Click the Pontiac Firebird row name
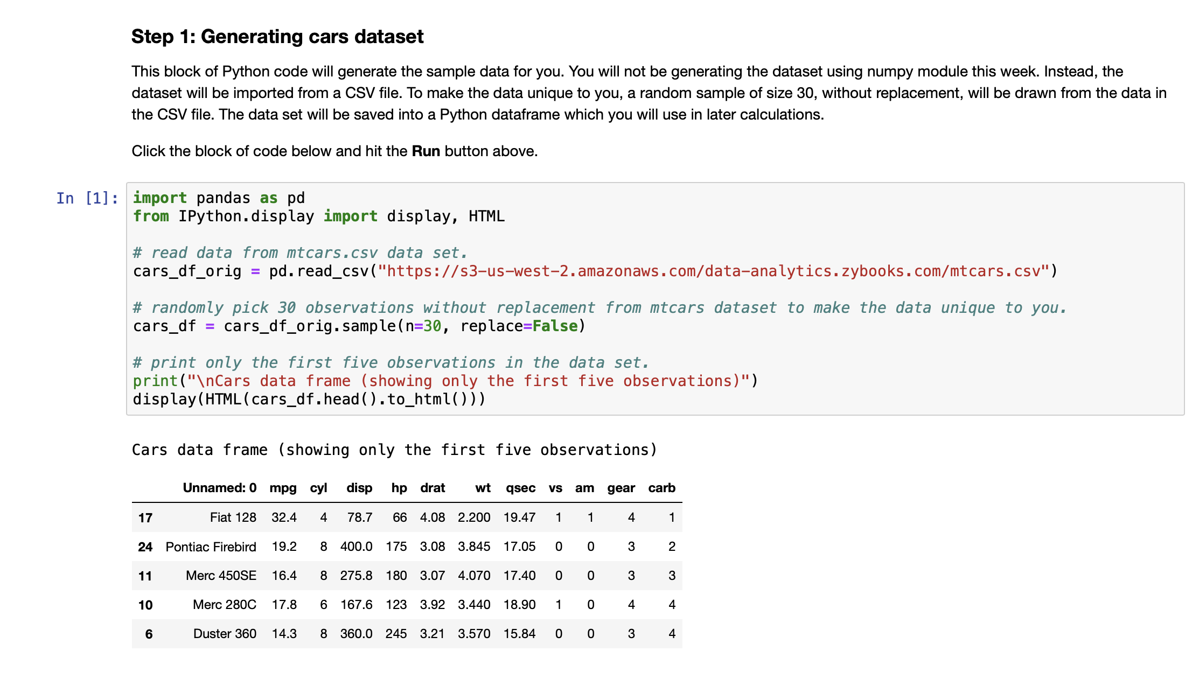The width and height of the screenshot is (1199, 686). pyautogui.click(x=211, y=547)
